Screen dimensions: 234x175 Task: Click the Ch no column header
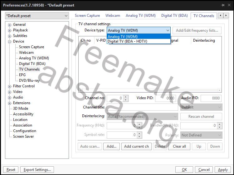86,40
